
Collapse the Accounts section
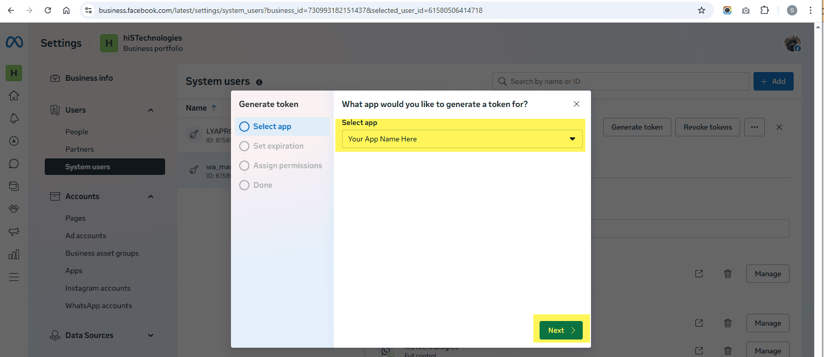click(151, 197)
